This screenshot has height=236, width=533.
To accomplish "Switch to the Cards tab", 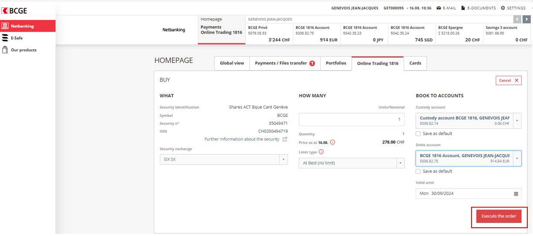I will 415,63.
